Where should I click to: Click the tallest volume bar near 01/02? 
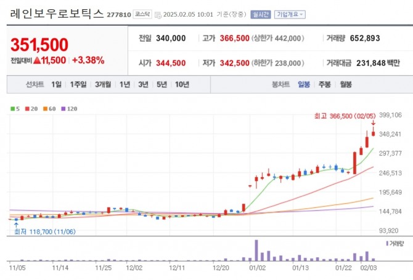point(256,250)
